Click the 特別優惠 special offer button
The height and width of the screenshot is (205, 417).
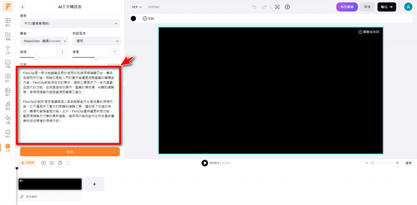347,7
